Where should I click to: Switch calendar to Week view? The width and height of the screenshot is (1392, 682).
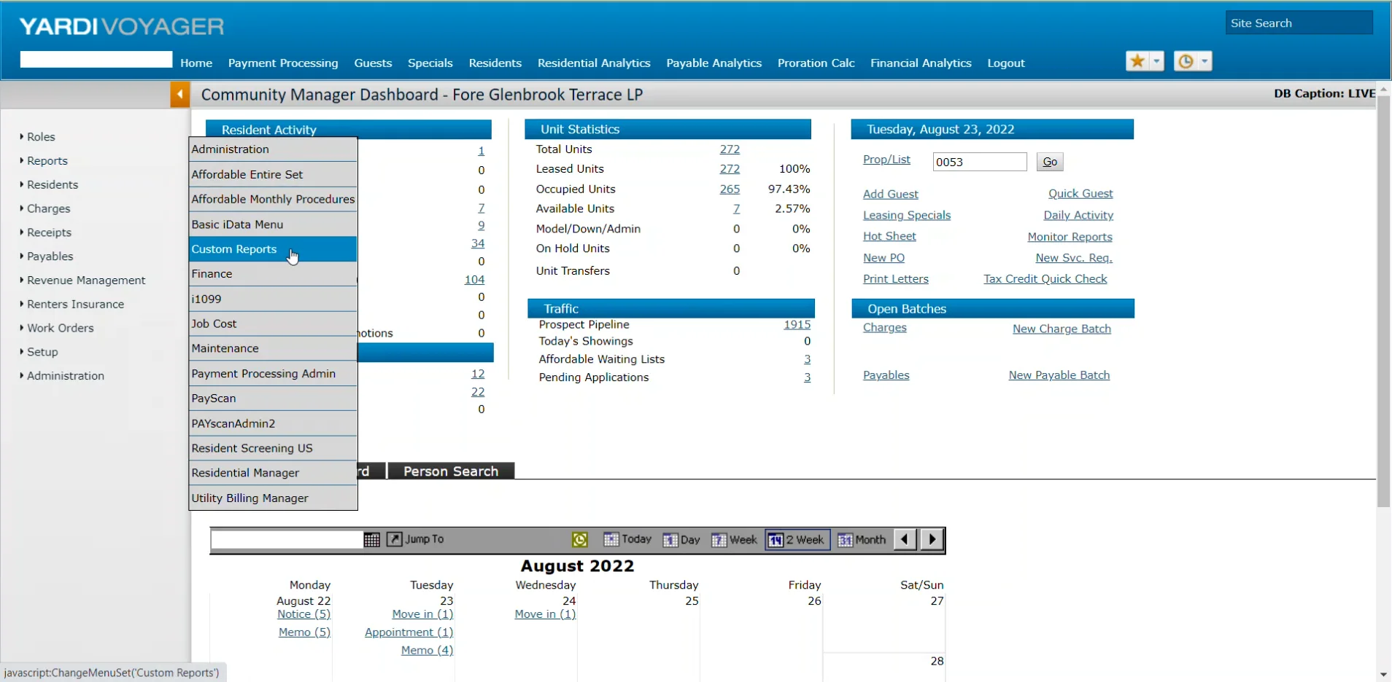pos(734,539)
